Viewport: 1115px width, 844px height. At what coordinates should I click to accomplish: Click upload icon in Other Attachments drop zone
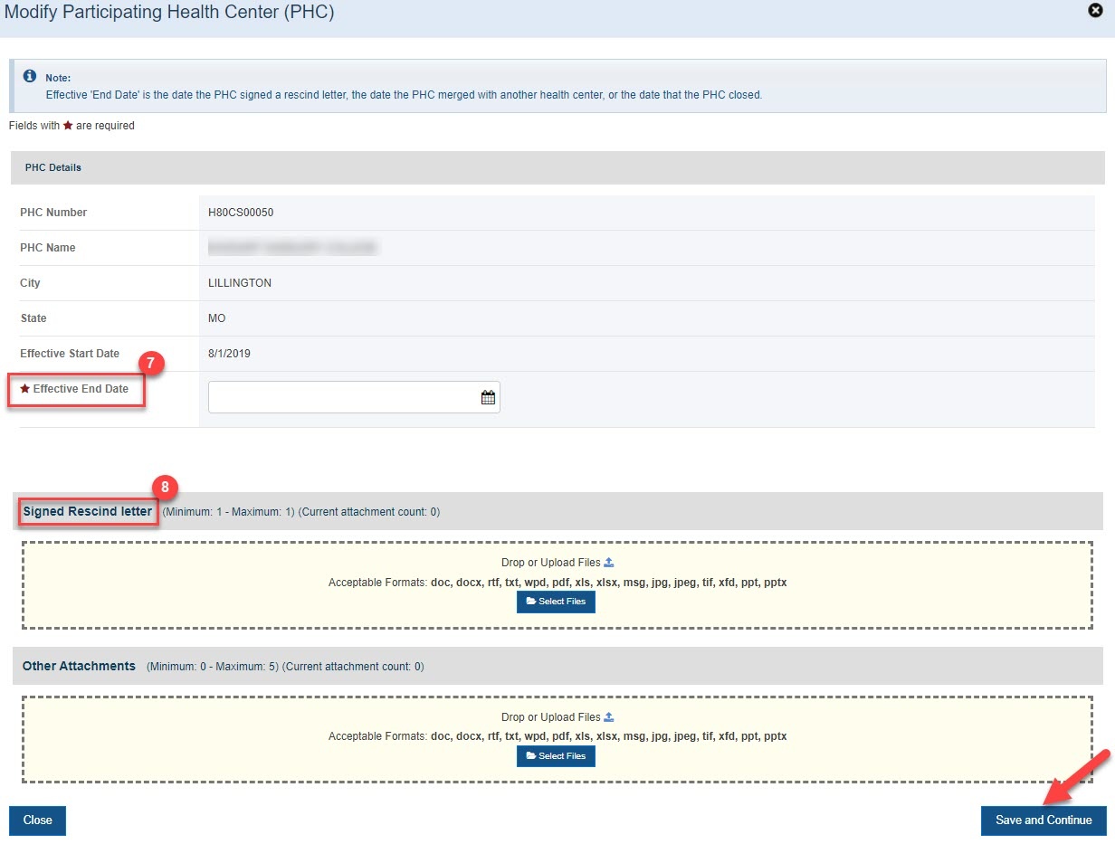coord(609,717)
